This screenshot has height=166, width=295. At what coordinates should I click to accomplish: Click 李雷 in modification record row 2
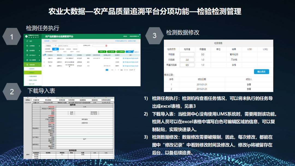pyautogui.click(x=249, y=89)
